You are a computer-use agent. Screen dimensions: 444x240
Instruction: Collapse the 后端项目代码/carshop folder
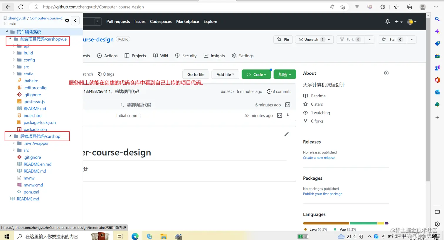click(10, 136)
